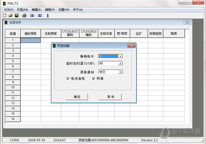Click the 2018-05-10 date in status bar
206x144 pixels.
37,140
